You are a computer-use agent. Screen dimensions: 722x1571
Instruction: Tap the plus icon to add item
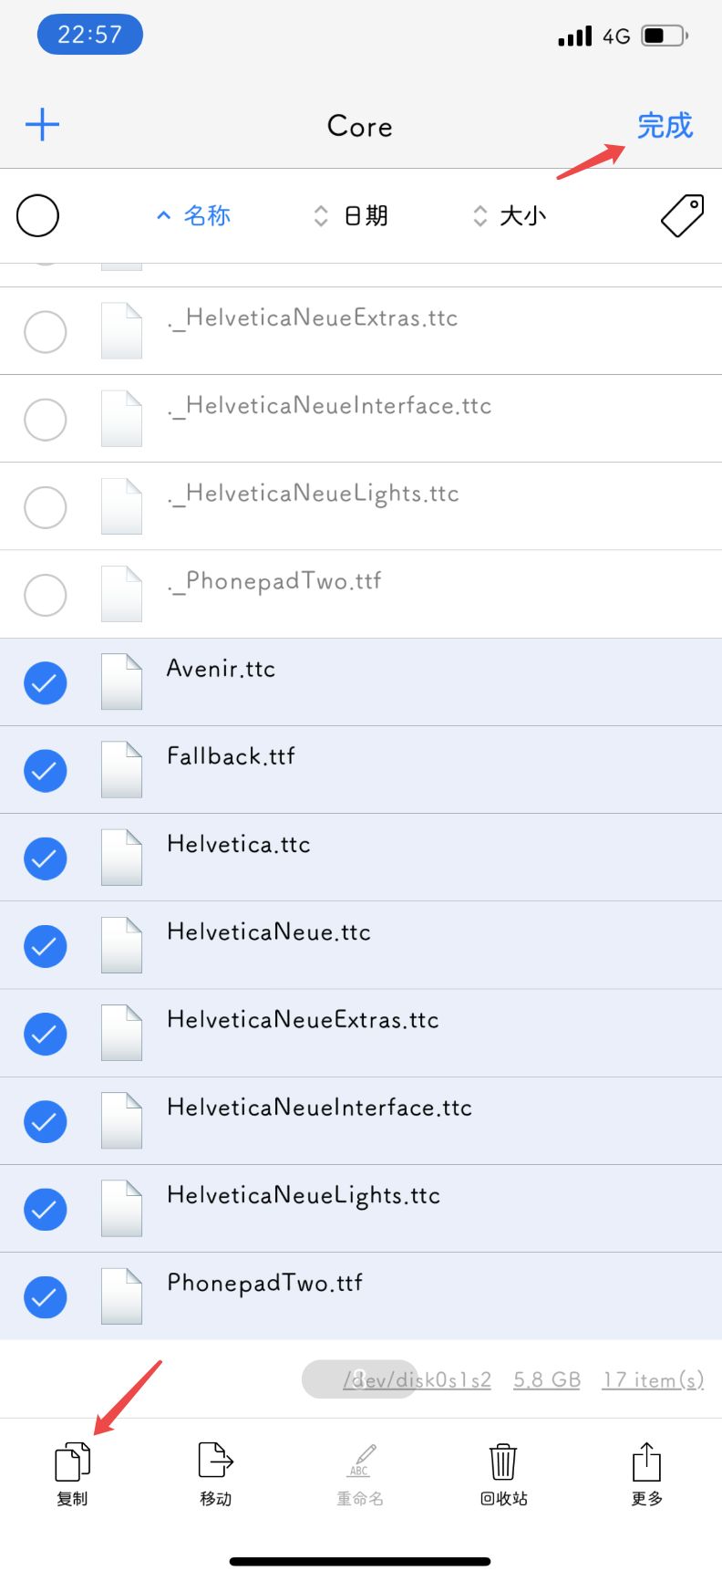click(x=42, y=125)
